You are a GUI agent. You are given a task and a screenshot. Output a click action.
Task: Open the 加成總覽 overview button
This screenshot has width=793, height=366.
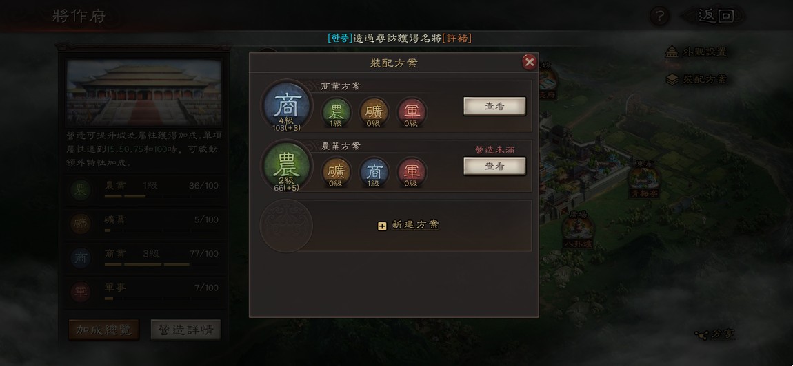(x=103, y=330)
